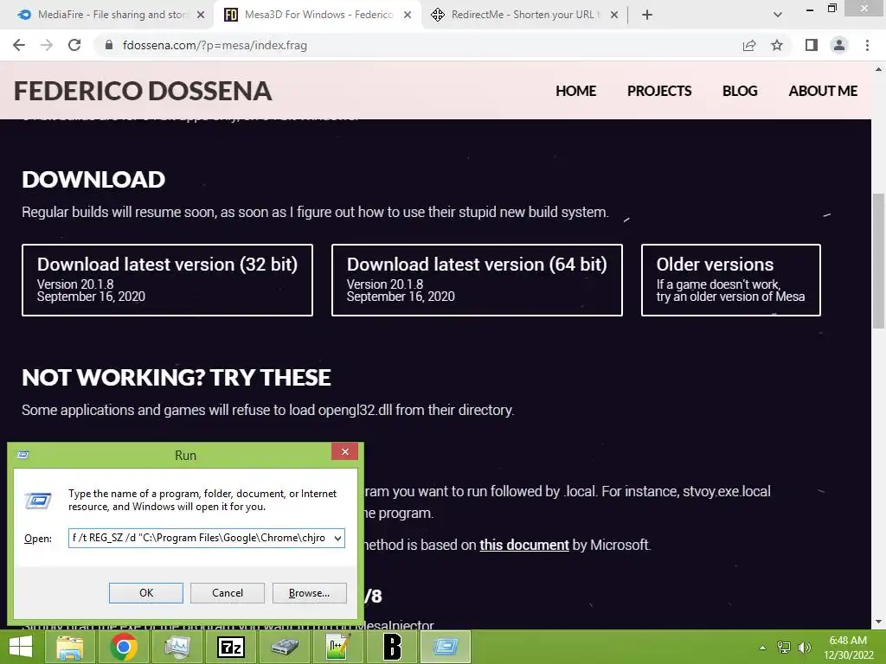
Task: Switch to the MediaFire tab
Action: click(112, 15)
